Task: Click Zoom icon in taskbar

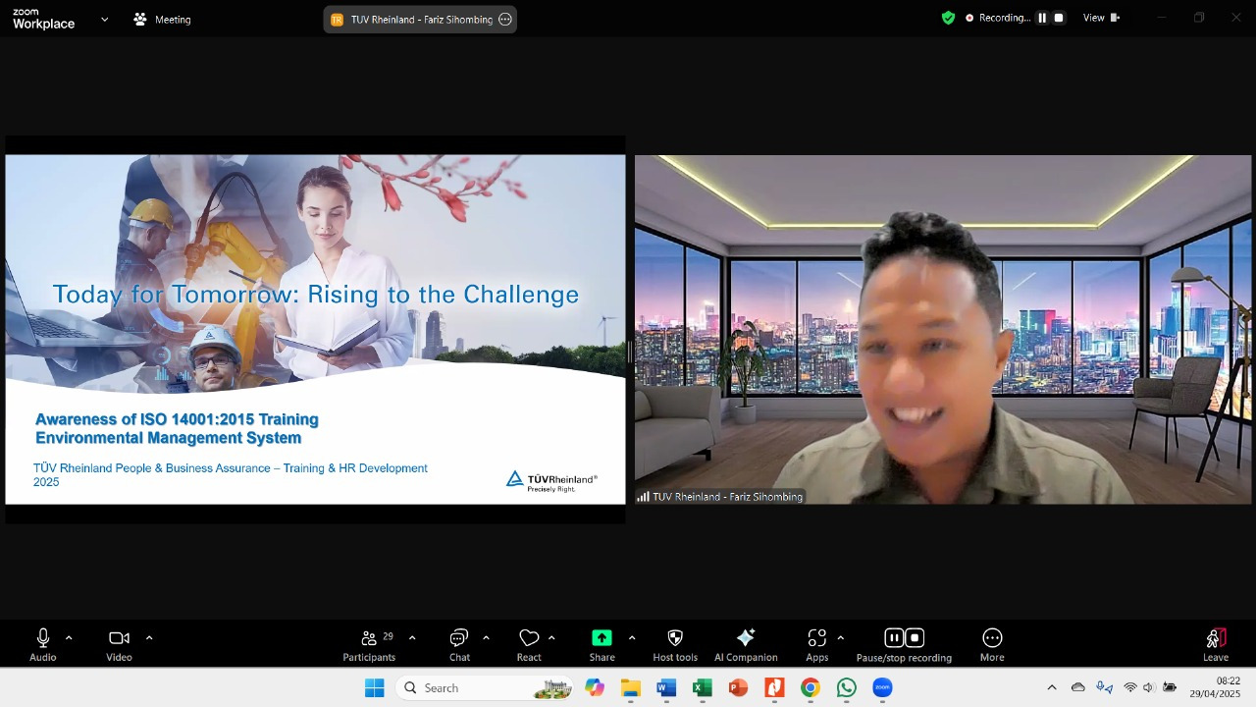Action: point(883,688)
